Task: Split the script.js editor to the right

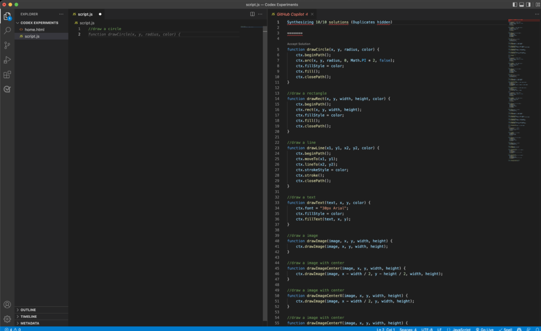Action: pyautogui.click(x=253, y=14)
